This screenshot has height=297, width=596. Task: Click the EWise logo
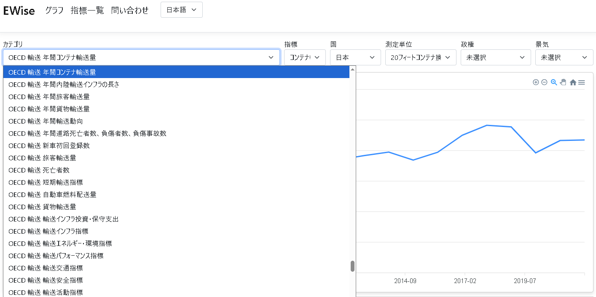tap(19, 11)
